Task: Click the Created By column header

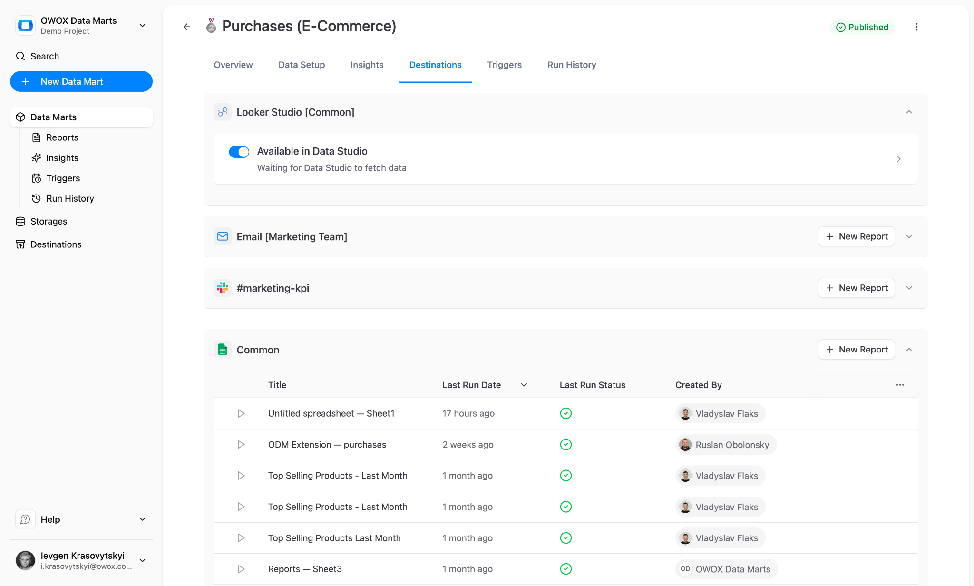Action: [x=698, y=385]
